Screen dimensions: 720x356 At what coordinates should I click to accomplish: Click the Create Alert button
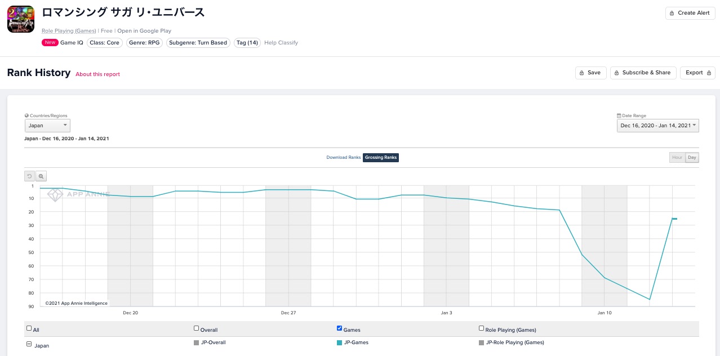pos(690,13)
